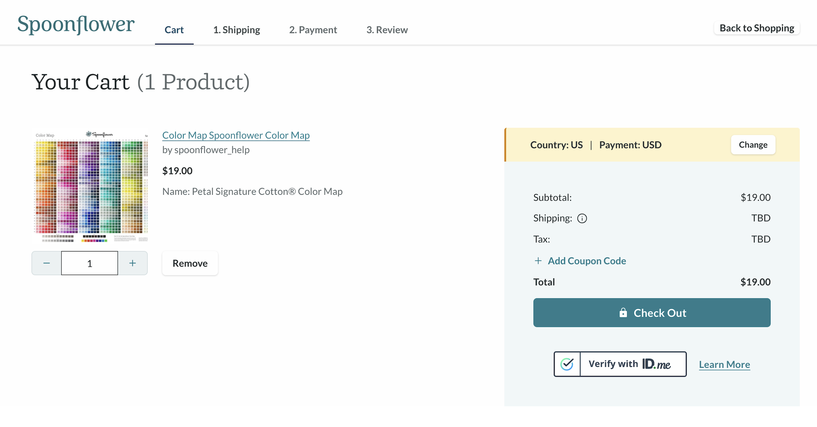
Task: Click the Tax 'TBD' value
Action: [x=761, y=239]
